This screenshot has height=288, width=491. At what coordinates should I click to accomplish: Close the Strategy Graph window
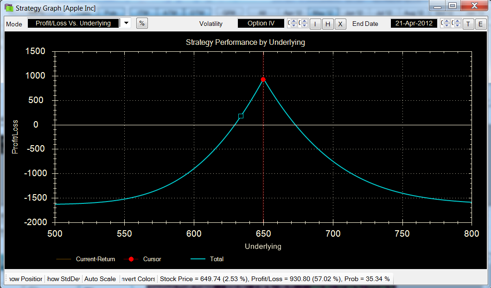tap(474, 6)
